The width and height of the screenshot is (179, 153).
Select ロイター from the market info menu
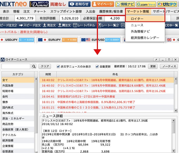pos(137,19)
